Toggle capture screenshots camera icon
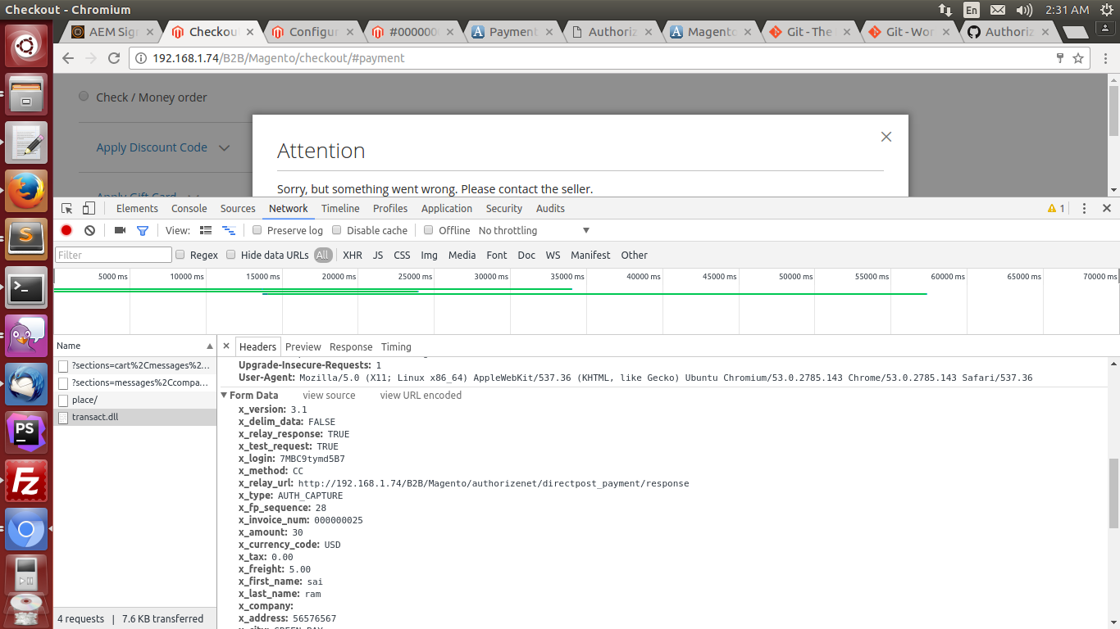Viewport: 1120px width, 629px height. pos(120,231)
